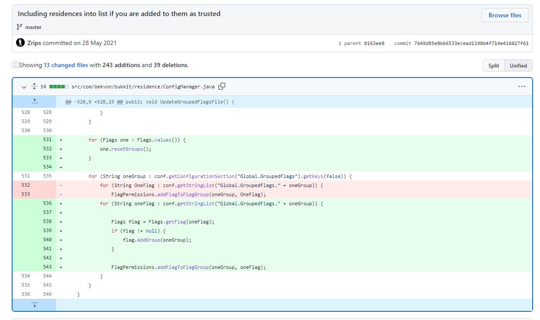Select new line number 546
Image resolution: width=540 pixels, height=320 pixels.
[x=45, y=294]
